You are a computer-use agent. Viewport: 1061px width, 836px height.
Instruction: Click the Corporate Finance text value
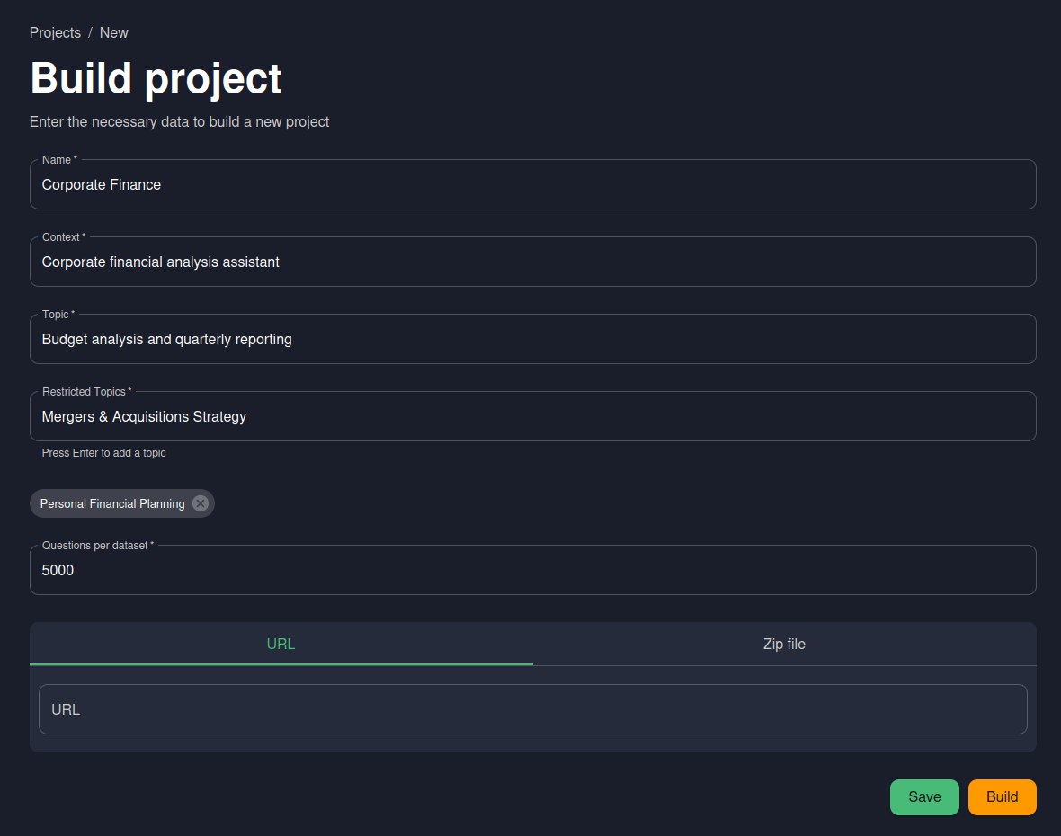click(x=102, y=184)
